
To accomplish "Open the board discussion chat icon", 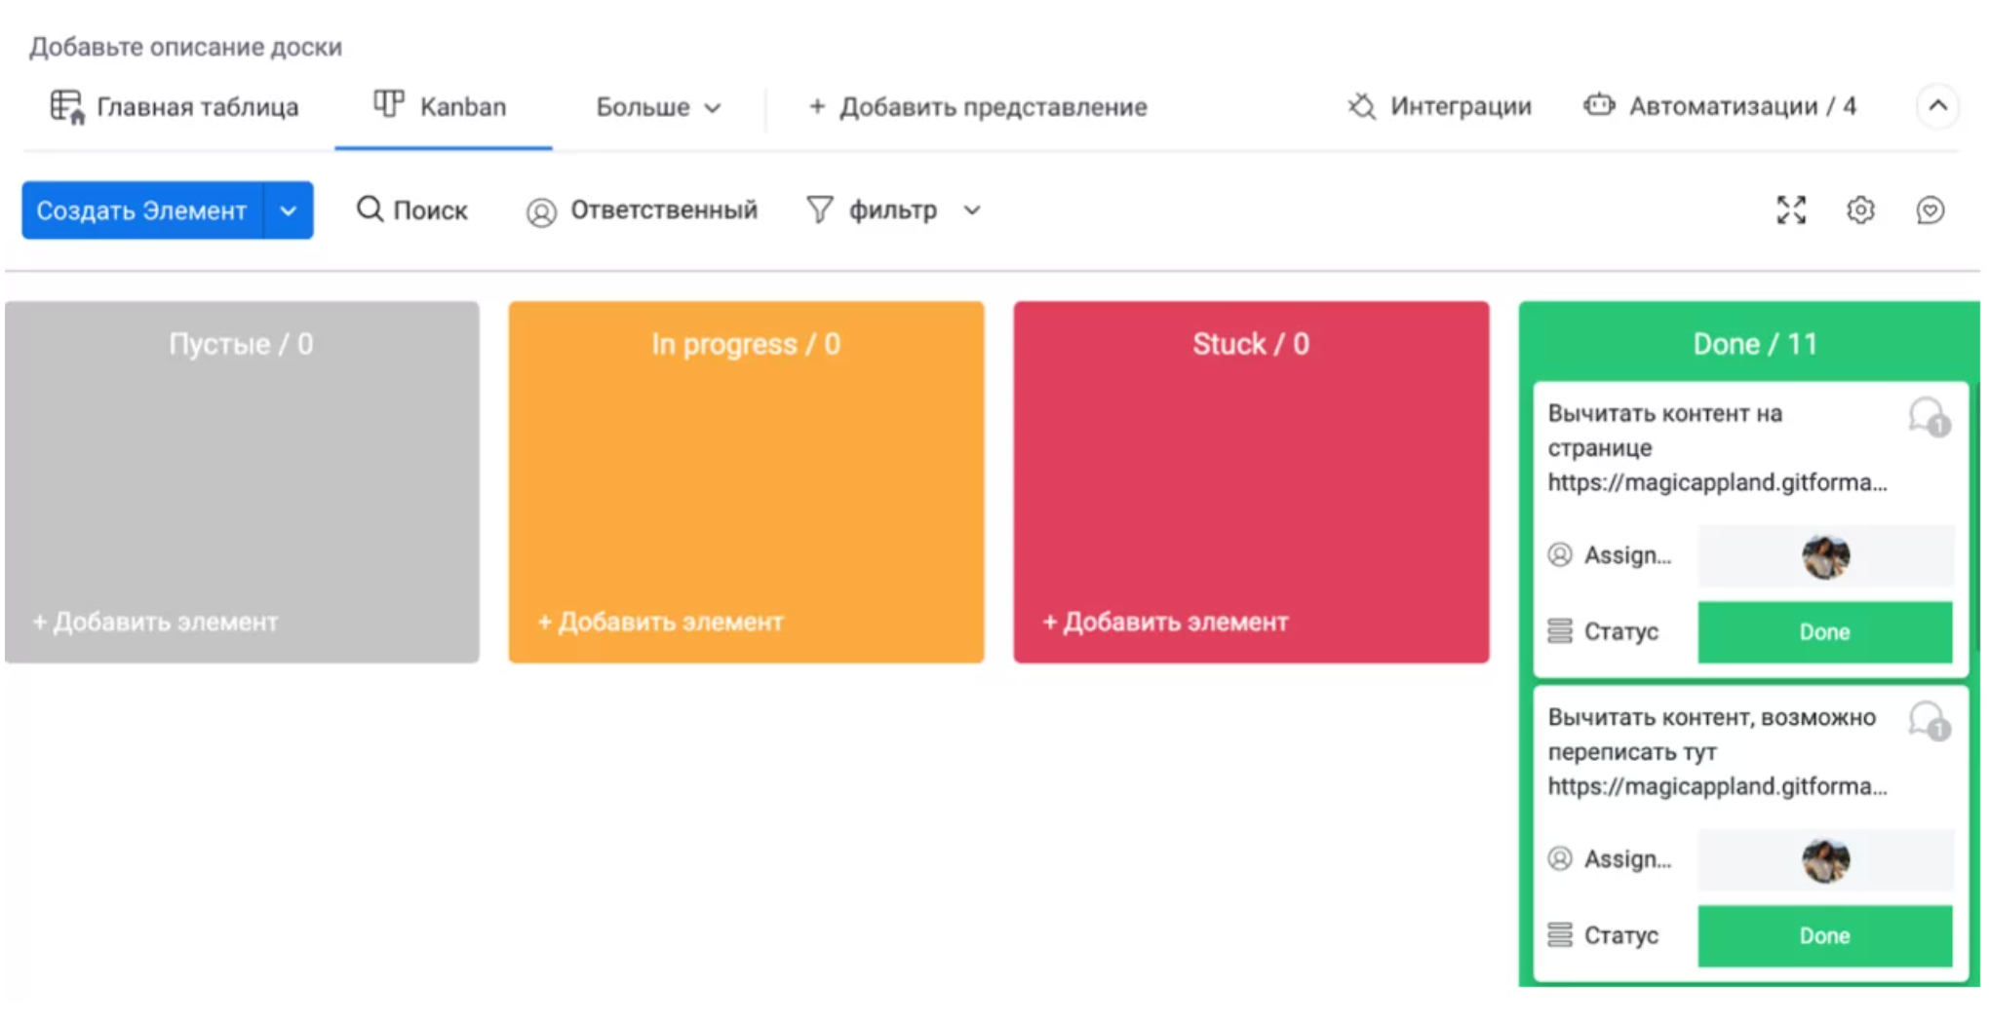I will click(1930, 210).
